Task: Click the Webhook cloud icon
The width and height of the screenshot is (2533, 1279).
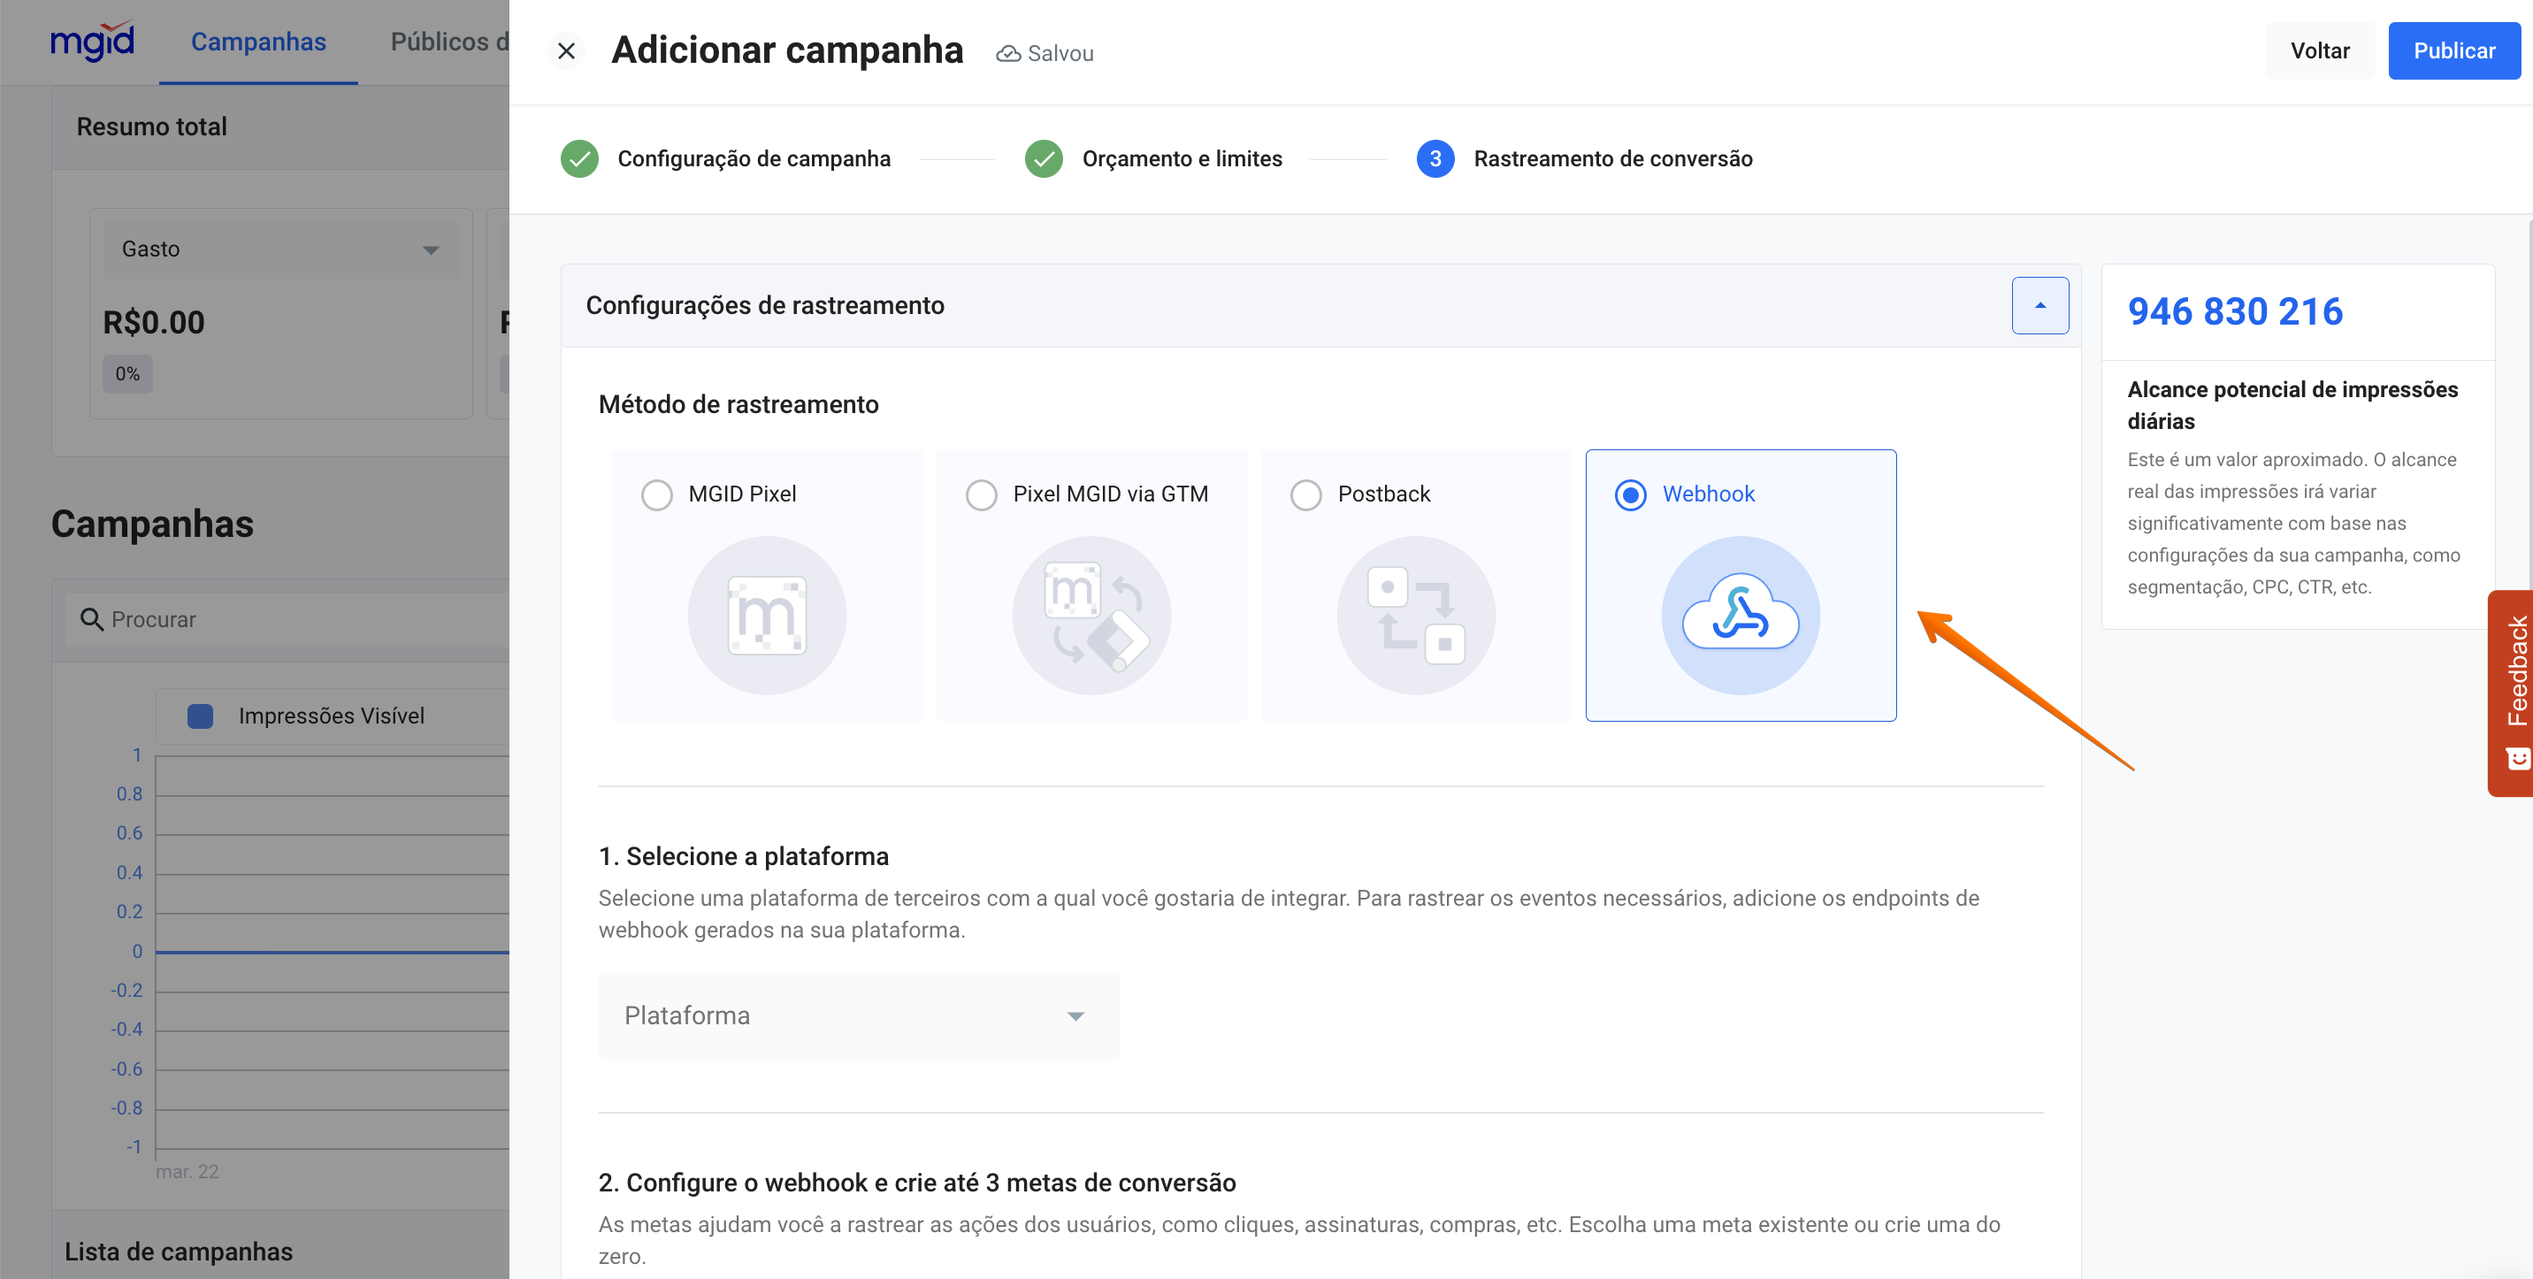Action: (x=1740, y=616)
